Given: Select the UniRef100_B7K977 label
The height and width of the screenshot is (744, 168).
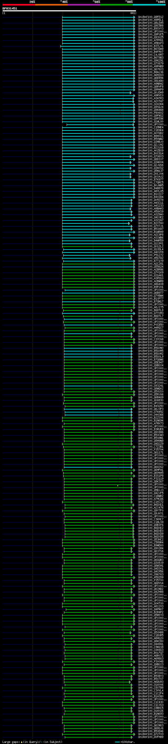Looking at the screenshot, I should point(151,180).
